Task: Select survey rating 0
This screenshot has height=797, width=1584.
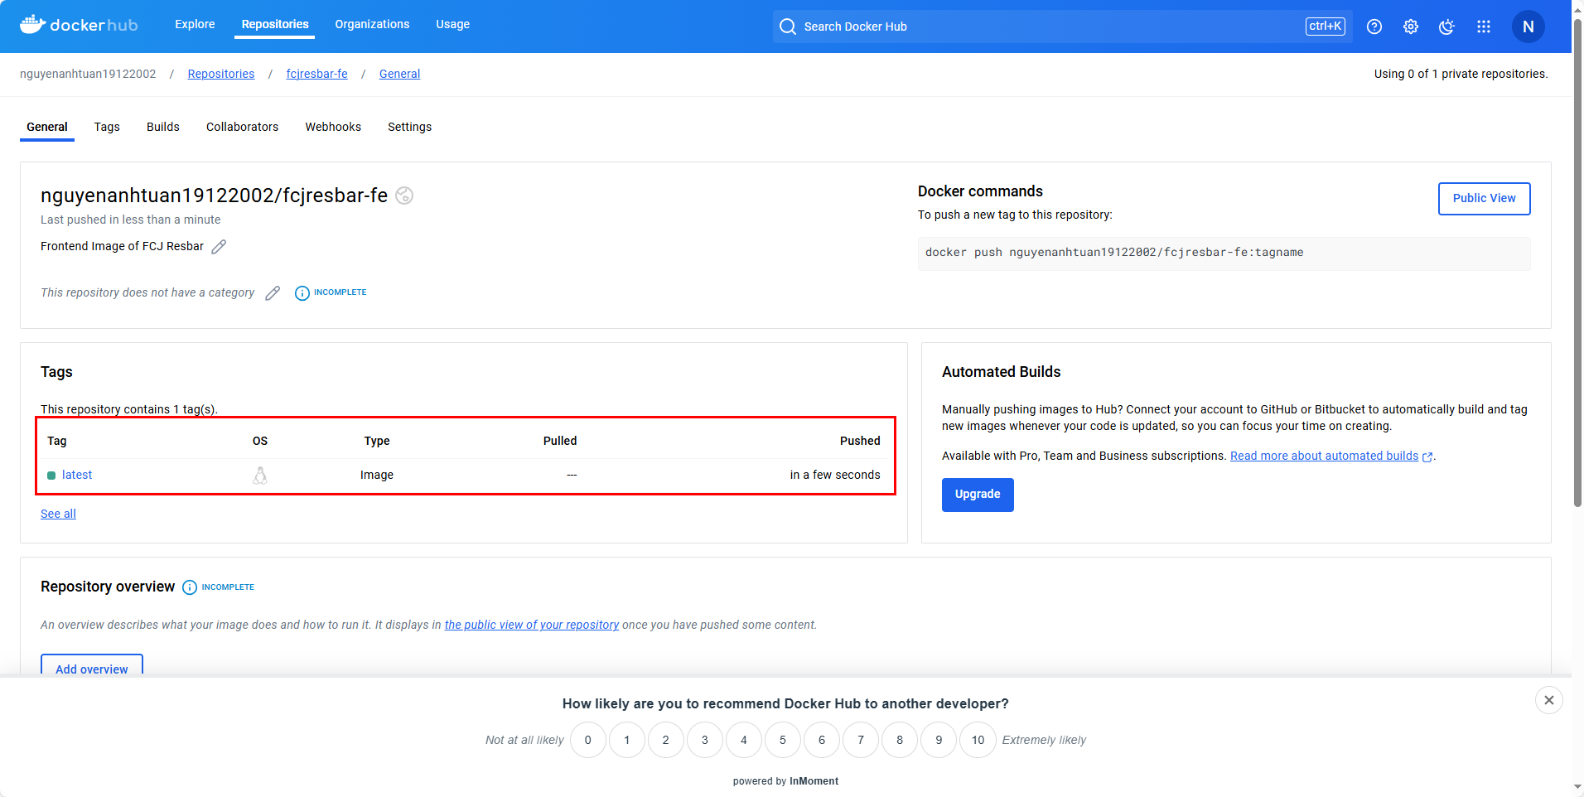Action: click(588, 740)
